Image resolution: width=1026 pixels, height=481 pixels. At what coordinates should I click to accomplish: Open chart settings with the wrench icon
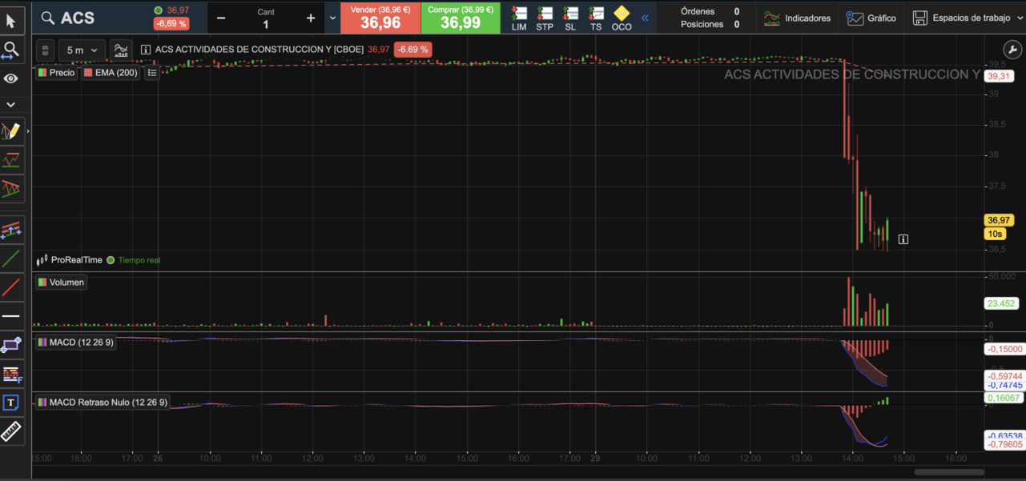pyautogui.click(x=1012, y=50)
